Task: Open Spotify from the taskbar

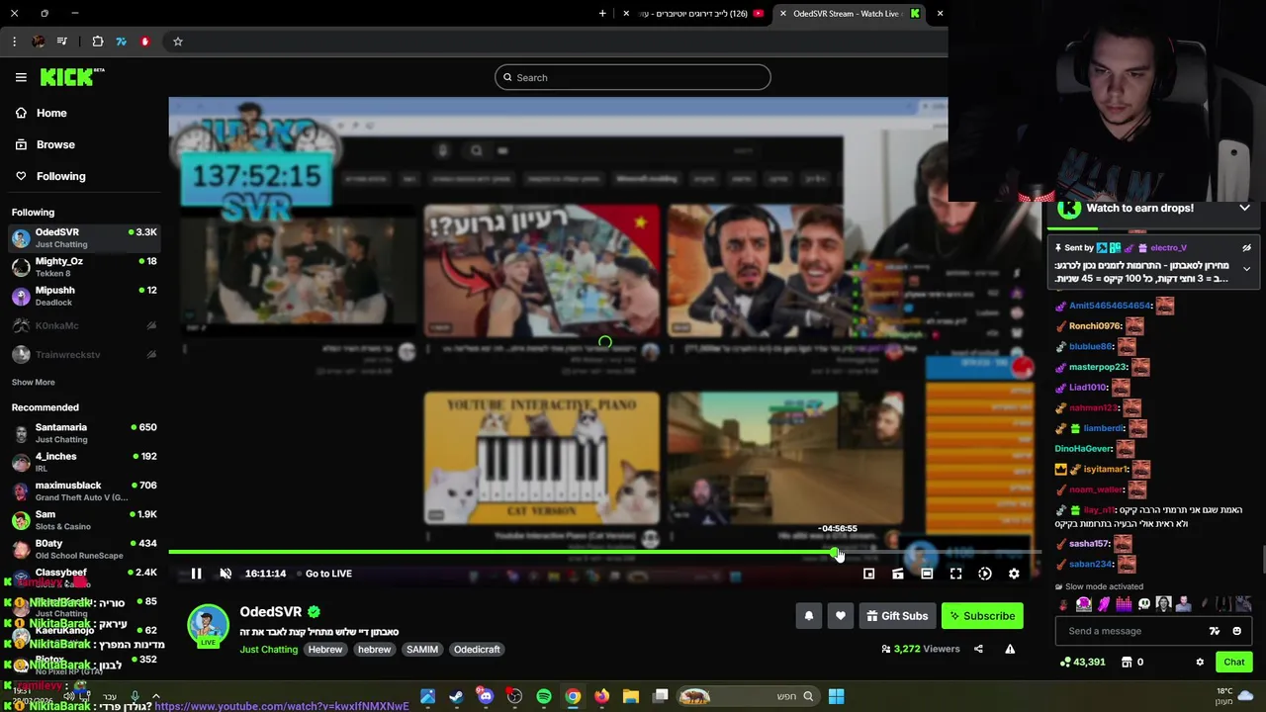Action: click(x=544, y=696)
